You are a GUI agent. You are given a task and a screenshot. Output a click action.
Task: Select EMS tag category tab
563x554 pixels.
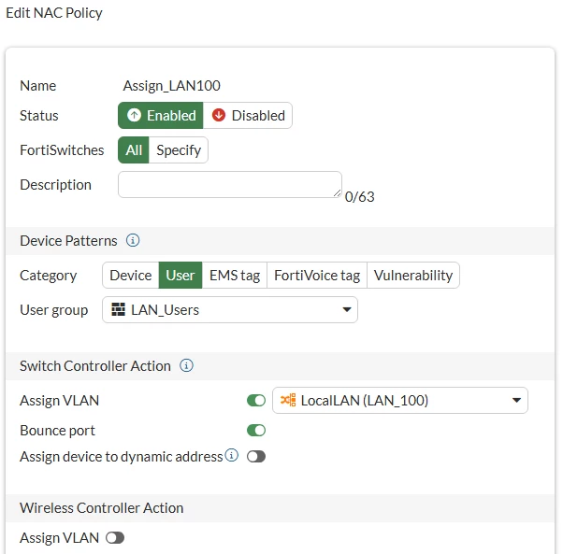point(235,275)
